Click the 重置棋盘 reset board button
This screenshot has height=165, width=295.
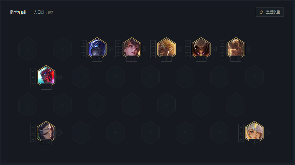269,12
